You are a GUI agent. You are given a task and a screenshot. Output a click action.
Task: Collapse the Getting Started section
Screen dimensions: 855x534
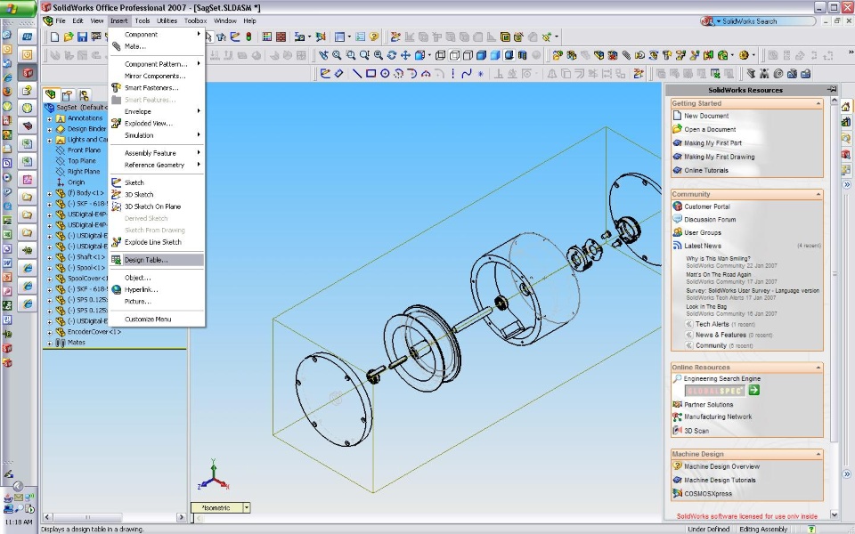(818, 103)
